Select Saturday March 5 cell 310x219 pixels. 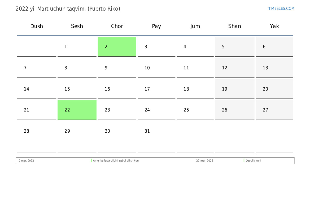234,47
